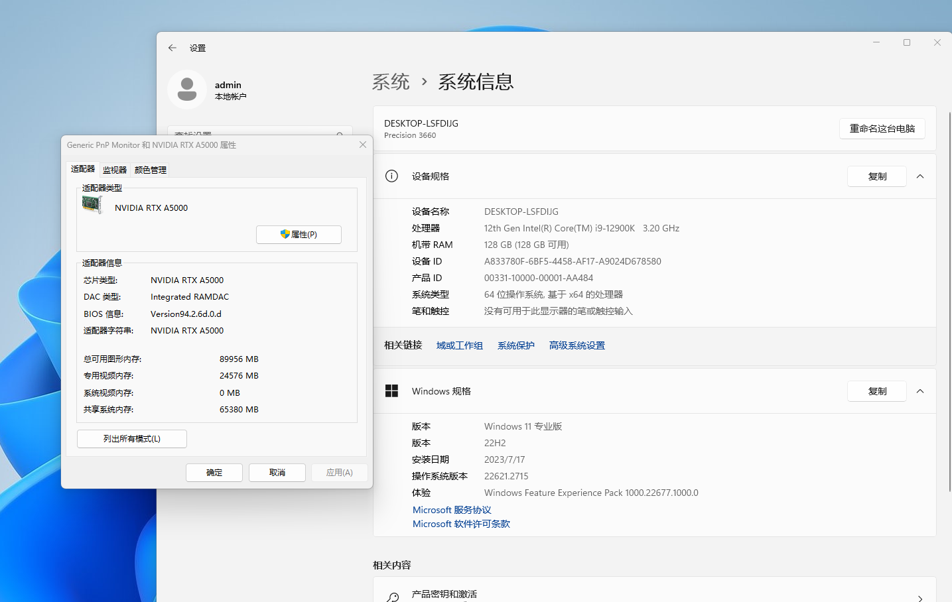Screen dimensions: 952x602
Task: Click the Settings window vertical scrollbar
Action: tap(949, 302)
